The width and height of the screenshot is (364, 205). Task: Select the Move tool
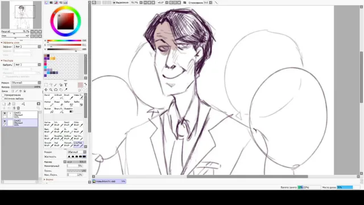pos(46,90)
